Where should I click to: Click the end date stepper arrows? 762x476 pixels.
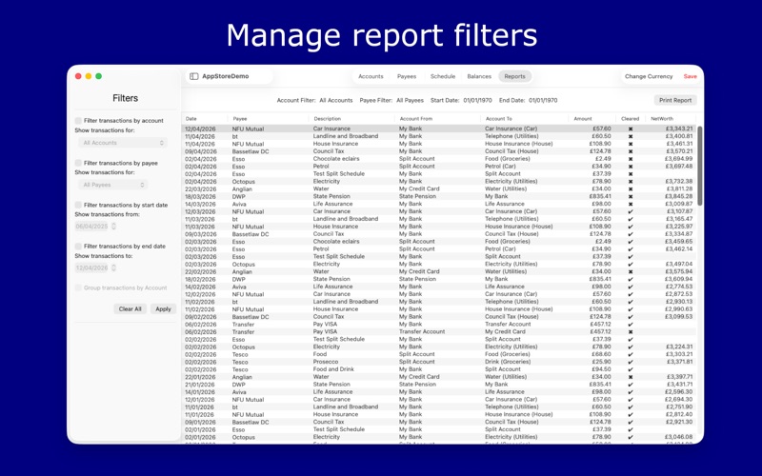(x=113, y=268)
